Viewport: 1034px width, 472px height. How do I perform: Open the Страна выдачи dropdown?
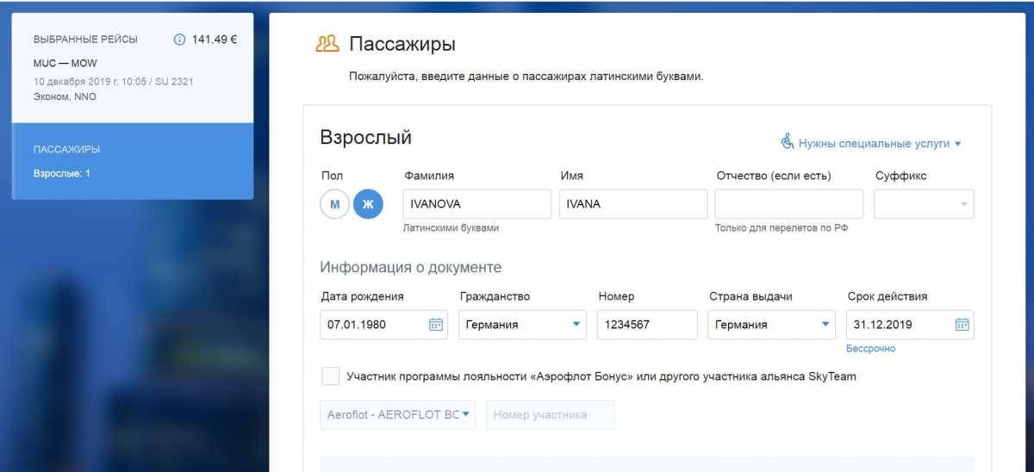pos(772,325)
